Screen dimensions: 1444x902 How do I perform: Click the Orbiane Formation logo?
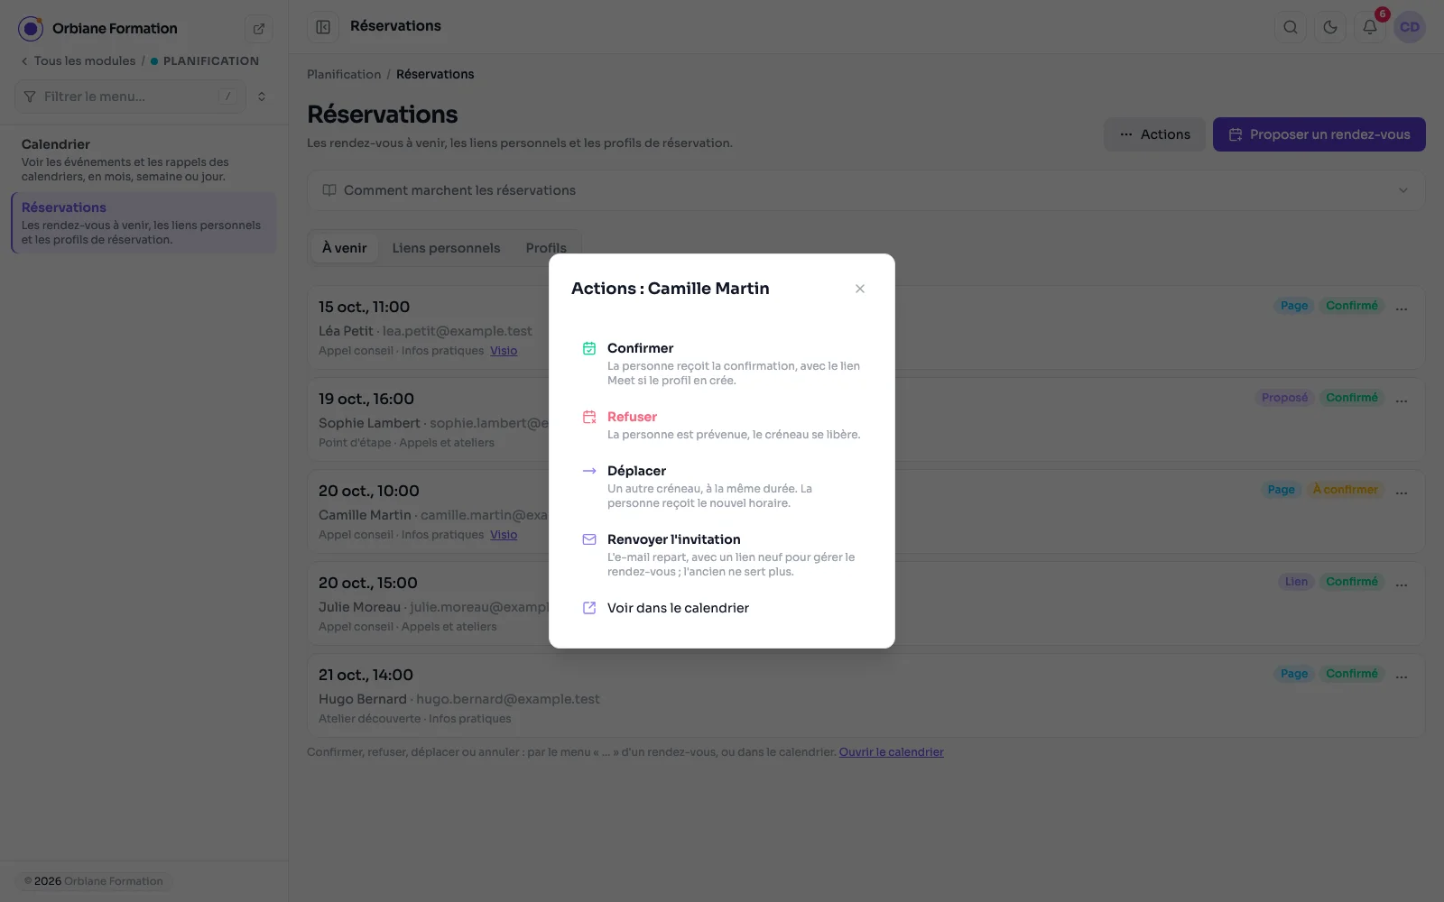point(31,29)
